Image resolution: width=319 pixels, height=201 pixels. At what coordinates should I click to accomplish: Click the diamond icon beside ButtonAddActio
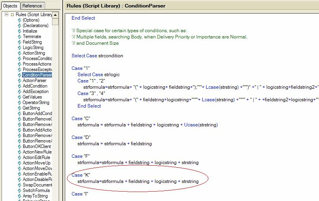coord(19,130)
